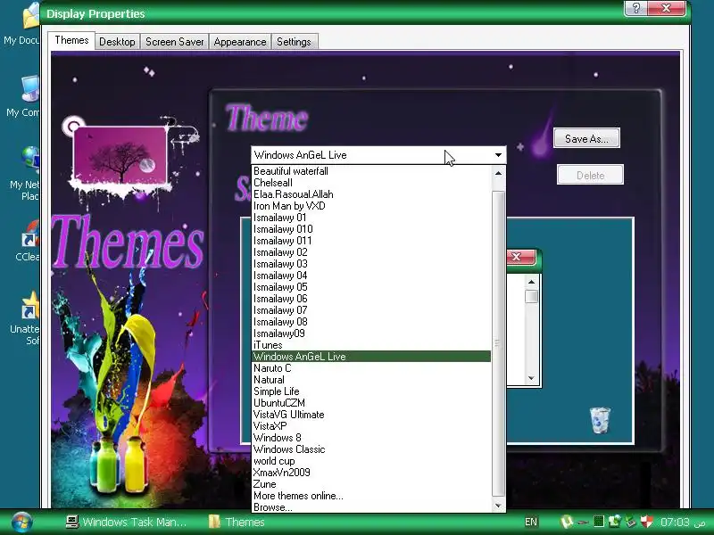Select the Natural theme
Viewport: 714px width, 535px height.
click(x=371, y=380)
